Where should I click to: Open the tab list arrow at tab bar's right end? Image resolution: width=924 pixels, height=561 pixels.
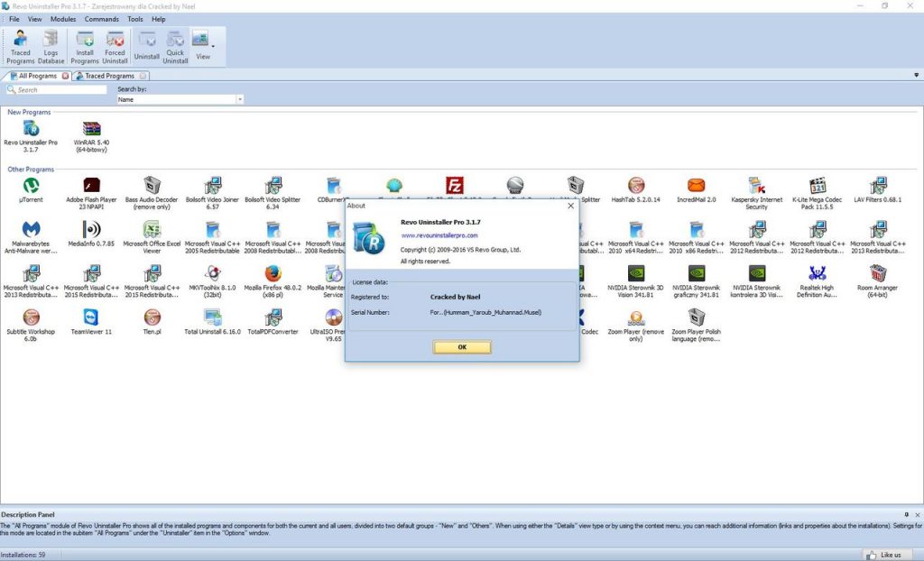click(917, 76)
